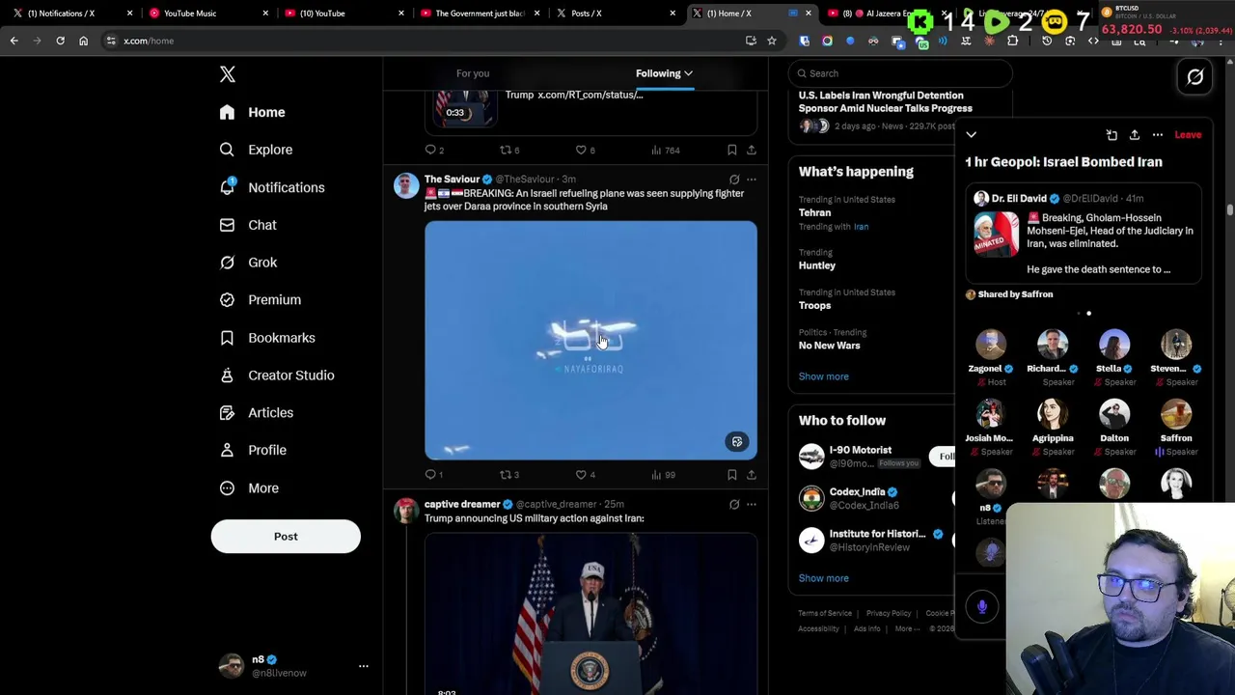
Task: Bookmark the RT_com post
Action: [x=732, y=151]
